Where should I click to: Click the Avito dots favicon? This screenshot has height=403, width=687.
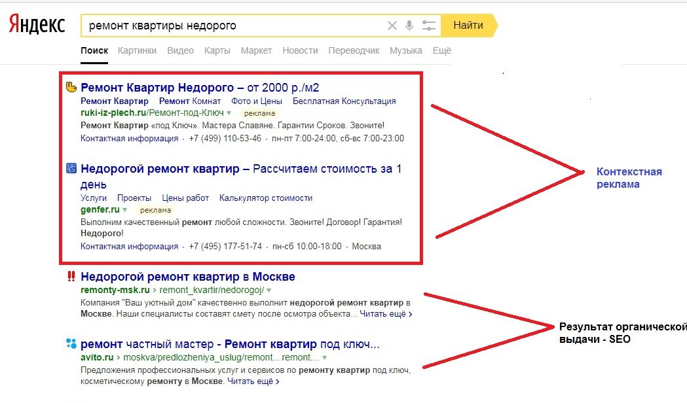point(71,343)
